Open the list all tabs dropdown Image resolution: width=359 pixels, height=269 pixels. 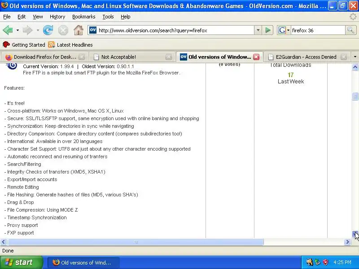tap(355, 57)
